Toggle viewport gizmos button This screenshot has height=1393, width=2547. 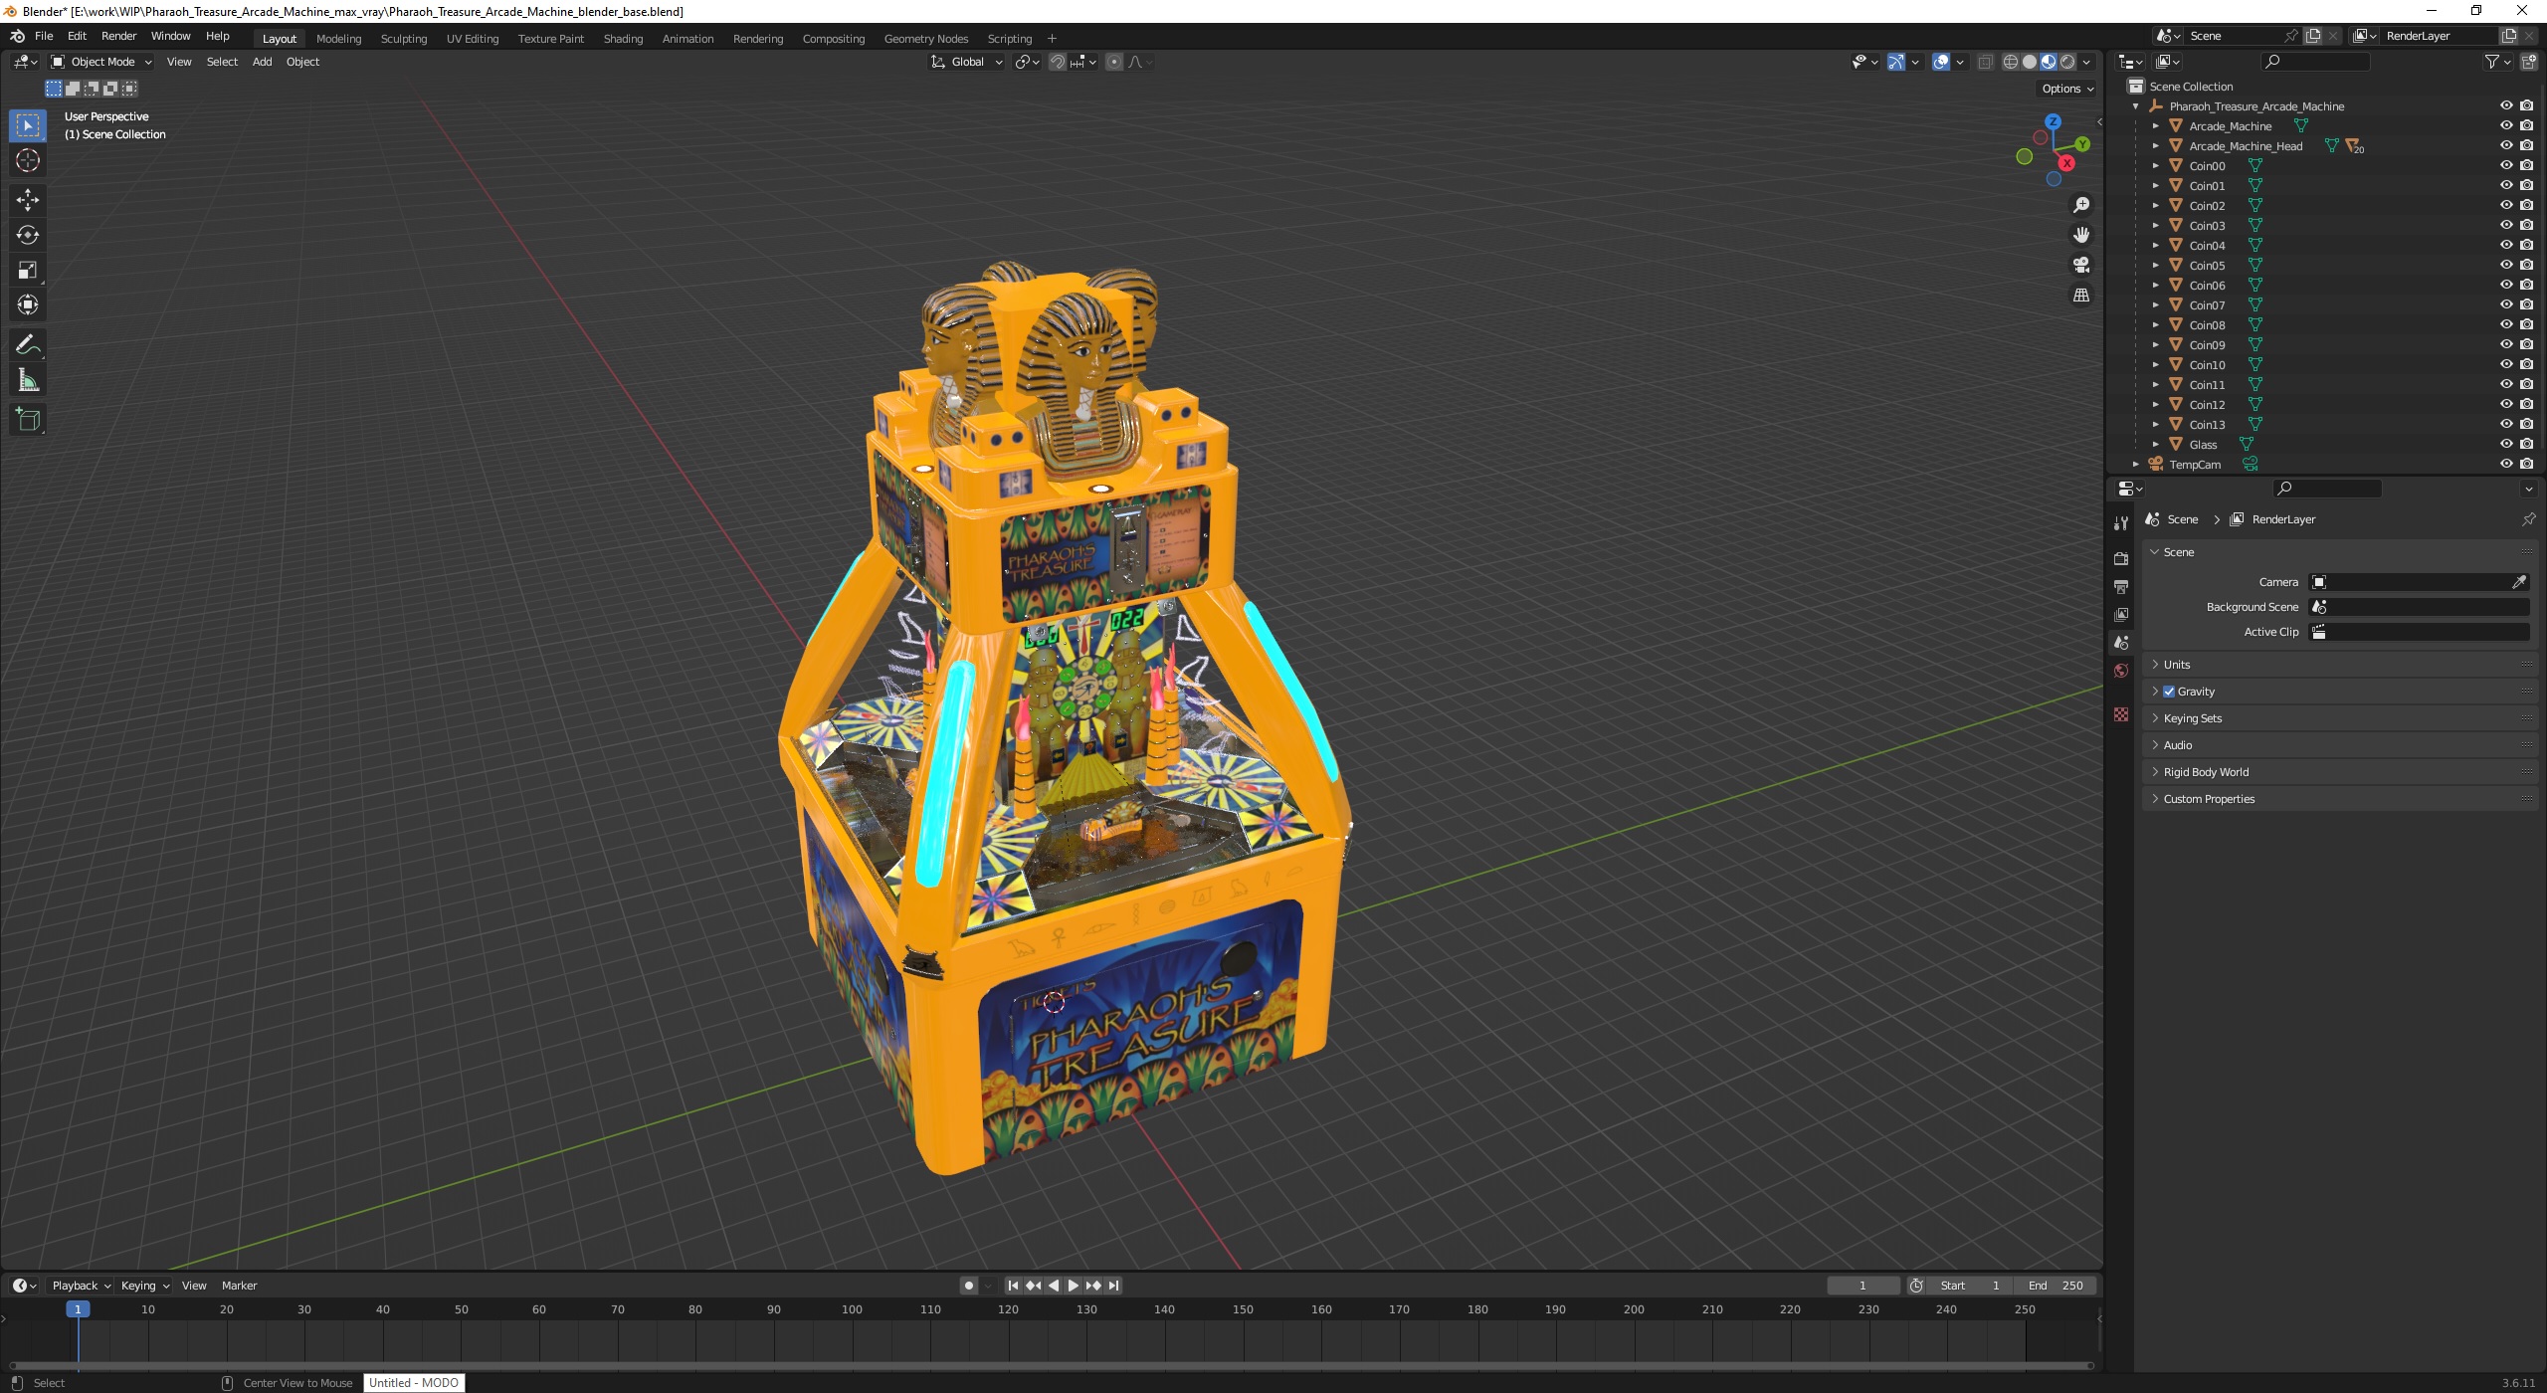1896,62
